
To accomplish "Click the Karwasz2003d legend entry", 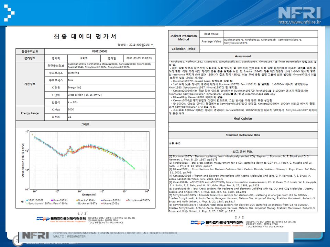I will (111, 200).
